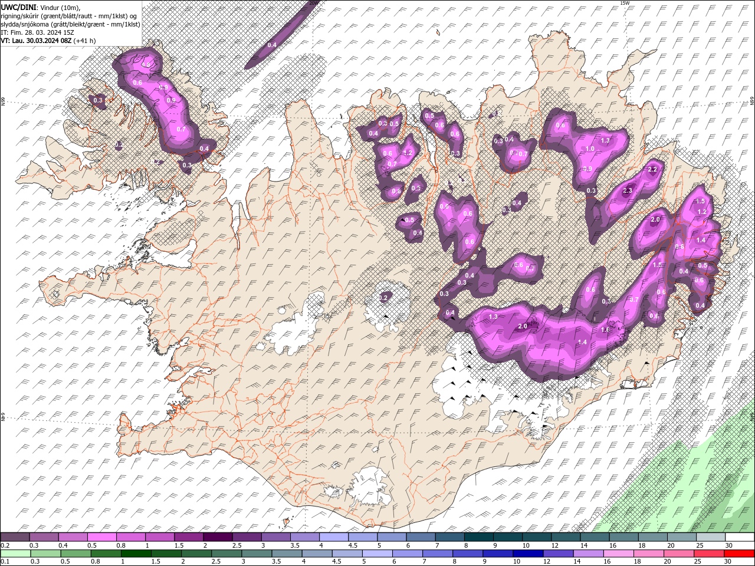Pick dark teal upper swatch from 8 to 9
The width and height of the screenshot is (755, 566).
coord(479,537)
